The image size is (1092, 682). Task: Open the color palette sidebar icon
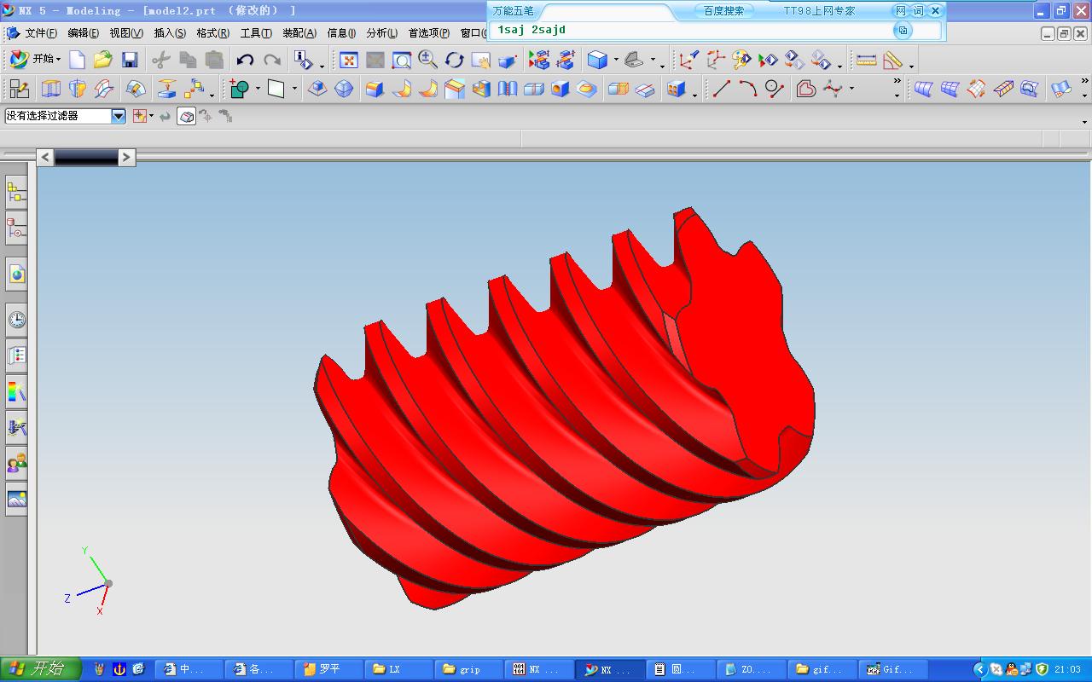(17, 391)
